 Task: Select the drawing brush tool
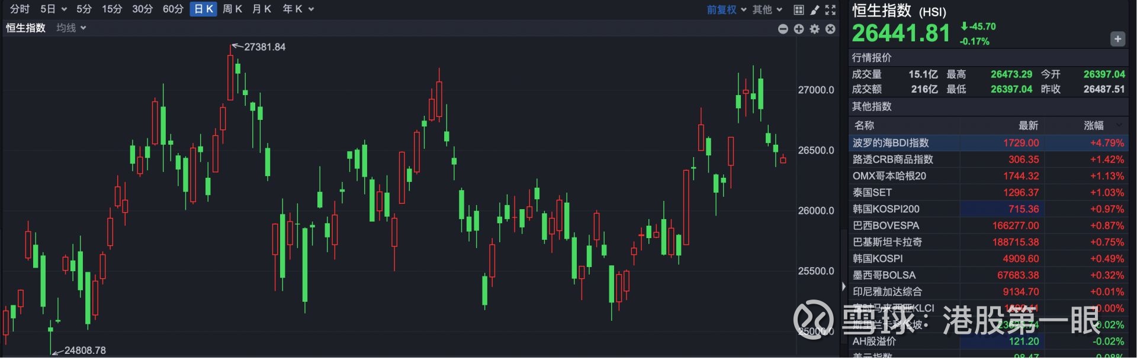[815, 9]
